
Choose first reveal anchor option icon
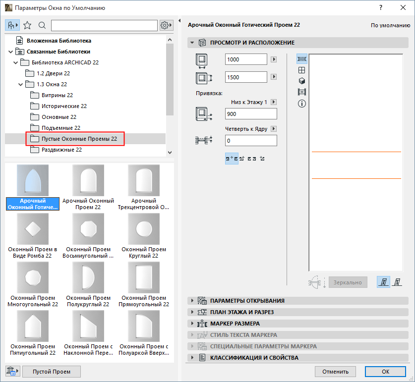pyautogui.click(x=232, y=159)
